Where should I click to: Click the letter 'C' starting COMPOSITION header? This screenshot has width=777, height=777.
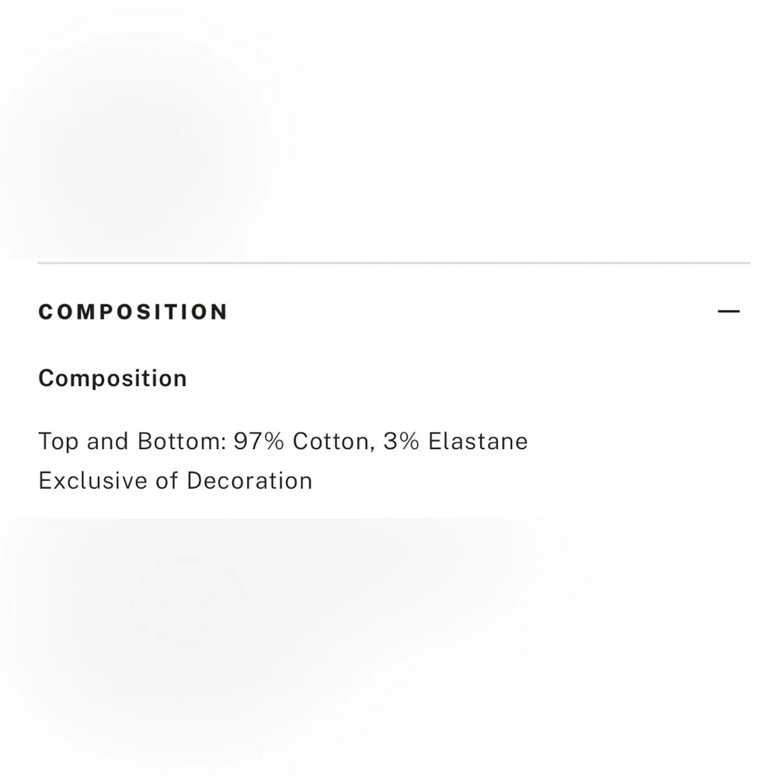point(46,312)
